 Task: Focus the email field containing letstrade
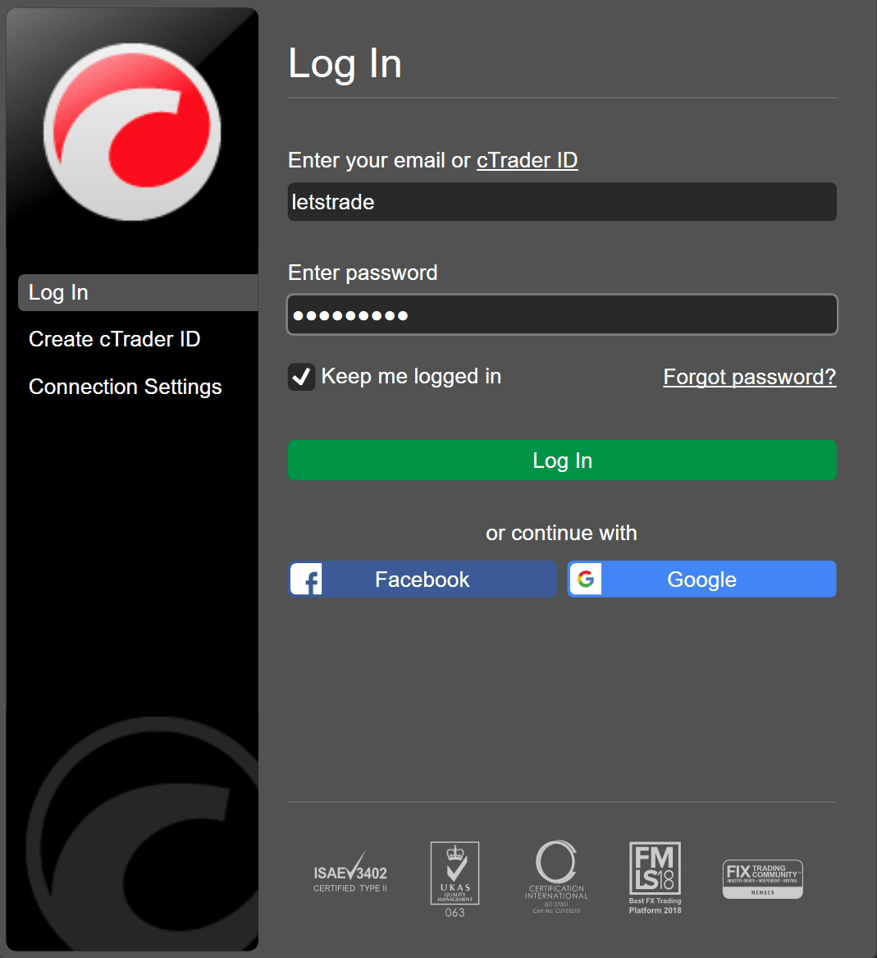(x=562, y=202)
